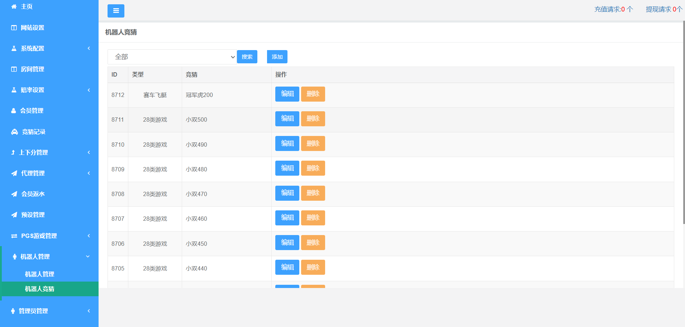
Task: Open the 网站设置 sidebar menu
Action: tap(32, 28)
